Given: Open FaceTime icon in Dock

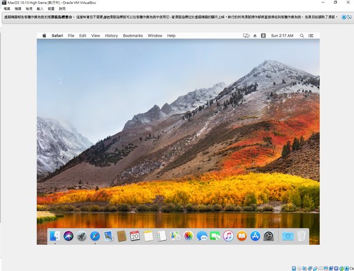Looking at the screenshot, I should pyautogui.click(x=215, y=236).
